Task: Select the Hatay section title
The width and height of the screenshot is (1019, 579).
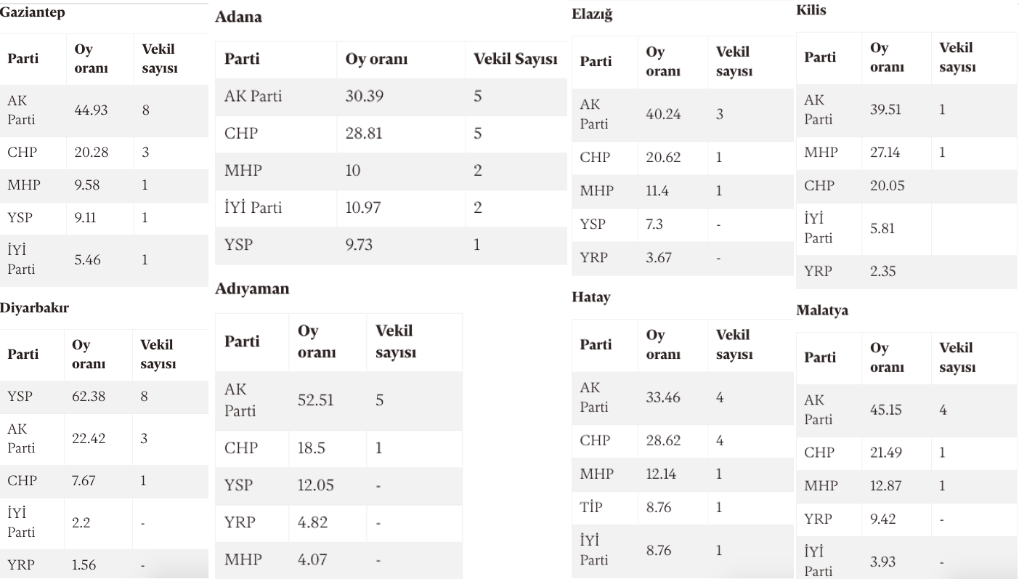Action: coord(590,297)
